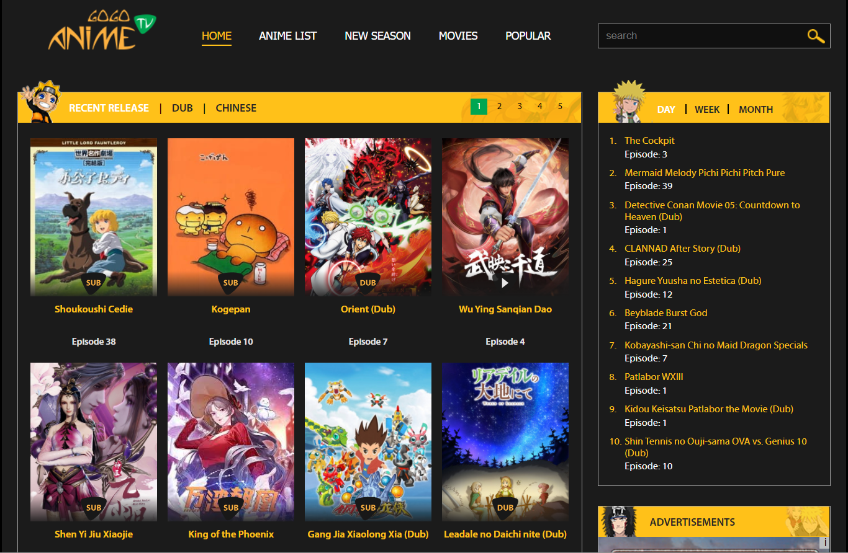Viewport: 848px width, 553px height.
Task: Click the SUB badge on Gang Jia Xiaolong Xia poster
Action: click(x=368, y=508)
